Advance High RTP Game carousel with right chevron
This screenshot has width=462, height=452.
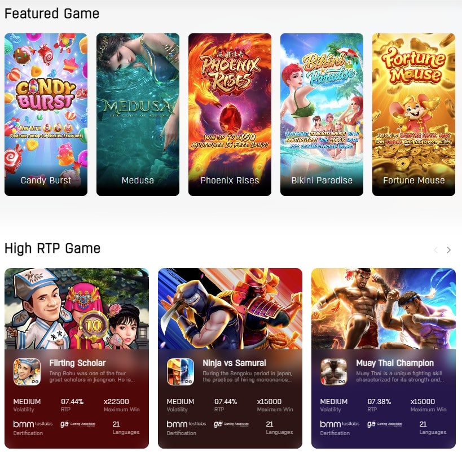pyautogui.click(x=448, y=250)
